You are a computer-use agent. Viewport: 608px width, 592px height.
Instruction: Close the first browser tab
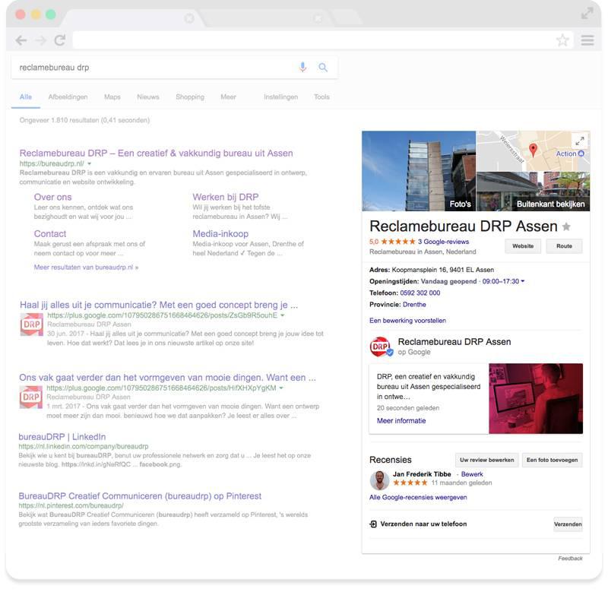pos(189,18)
